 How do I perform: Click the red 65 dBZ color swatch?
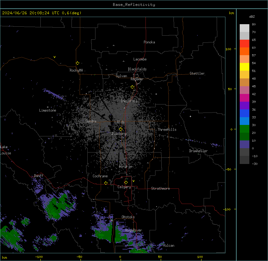click(x=244, y=43)
